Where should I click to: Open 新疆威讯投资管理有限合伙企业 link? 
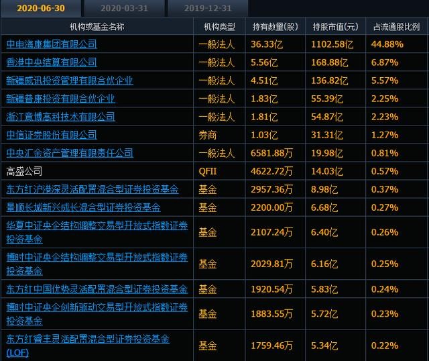click(x=70, y=81)
